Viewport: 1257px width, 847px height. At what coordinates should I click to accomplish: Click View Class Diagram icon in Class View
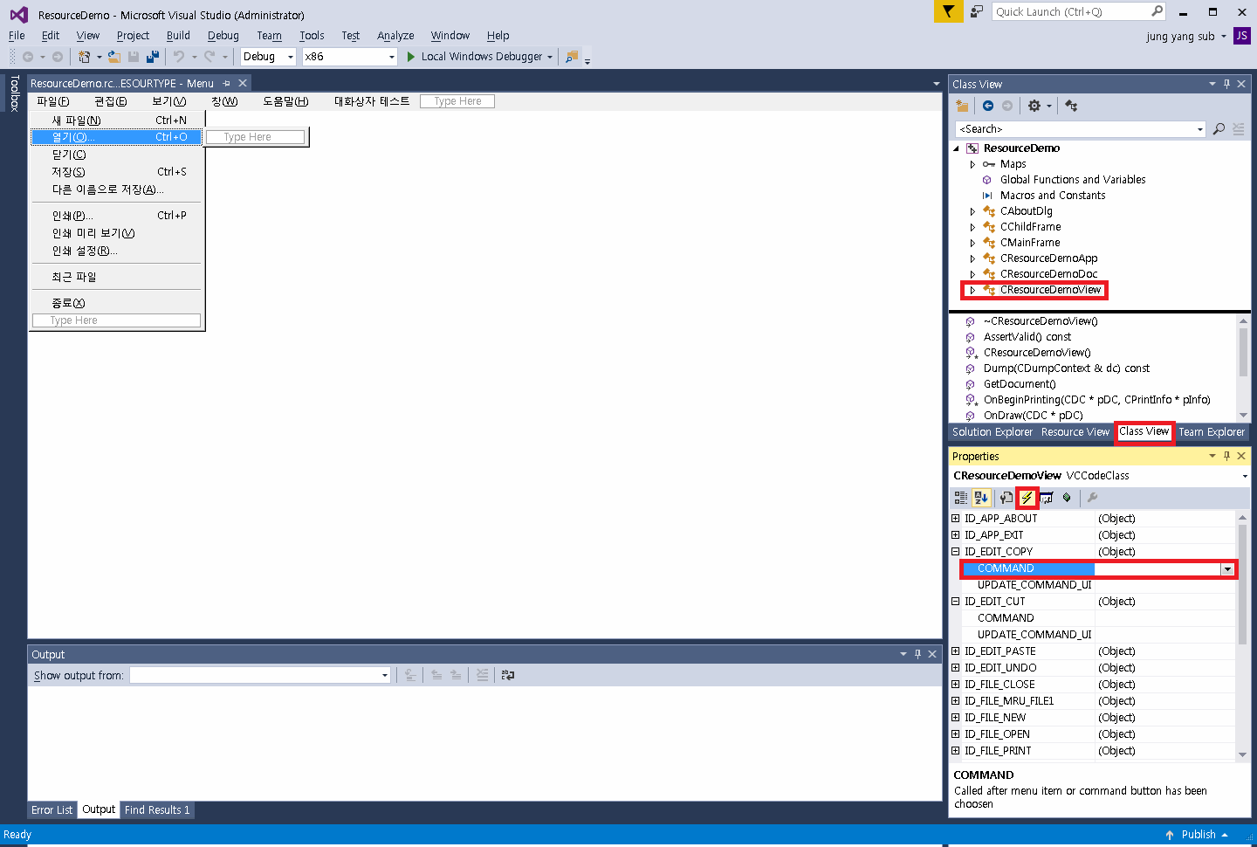(1072, 106)
